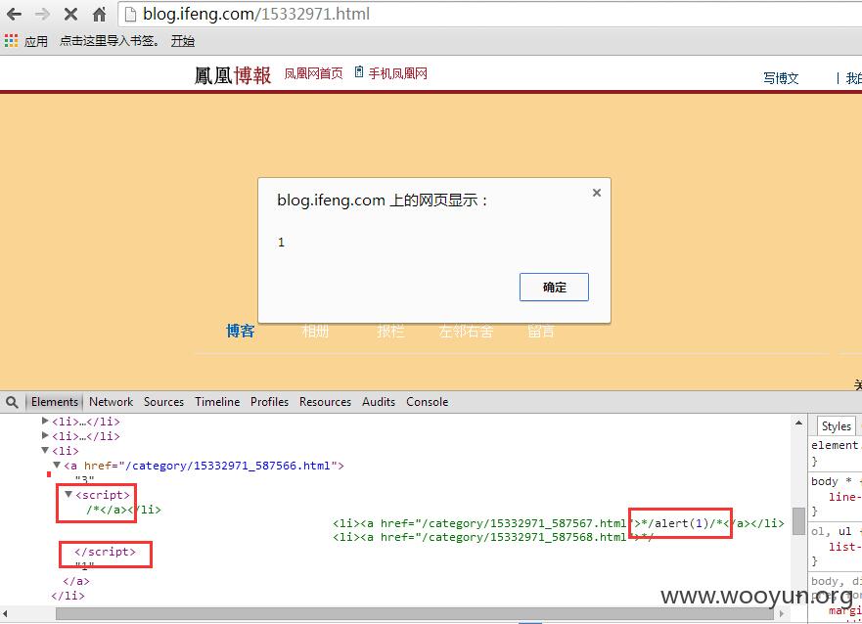The image size is (862, 624).
Task: Go forward using the browser forward arrow
Action: [42, 15]
